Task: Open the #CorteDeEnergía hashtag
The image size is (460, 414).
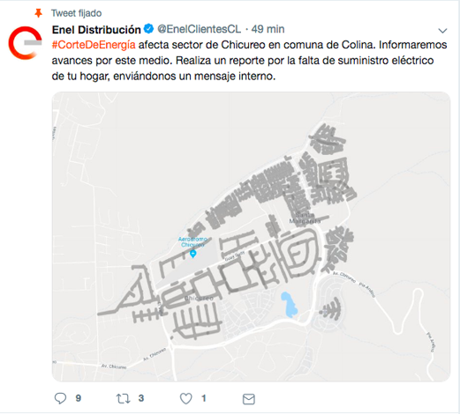Action: tap(94, 45)
